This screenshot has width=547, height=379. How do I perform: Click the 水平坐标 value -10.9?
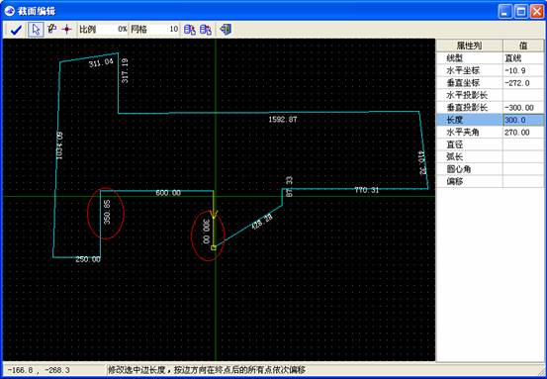[523, 70]
